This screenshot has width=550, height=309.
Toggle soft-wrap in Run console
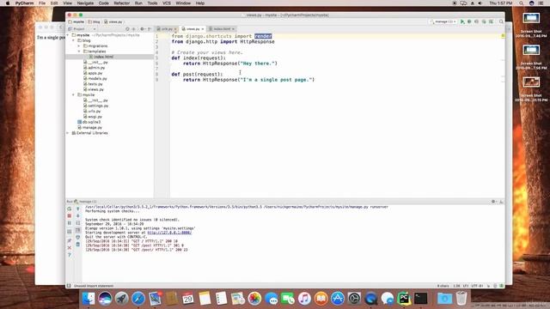pos(78,223)
